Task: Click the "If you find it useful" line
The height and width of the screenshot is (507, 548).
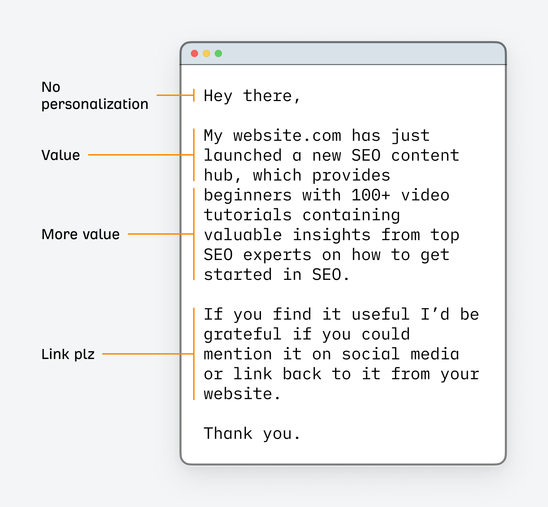Action: coord(307,314)
